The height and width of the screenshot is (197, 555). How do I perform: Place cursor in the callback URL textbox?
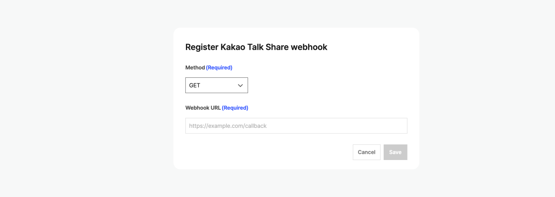[296, 126]
